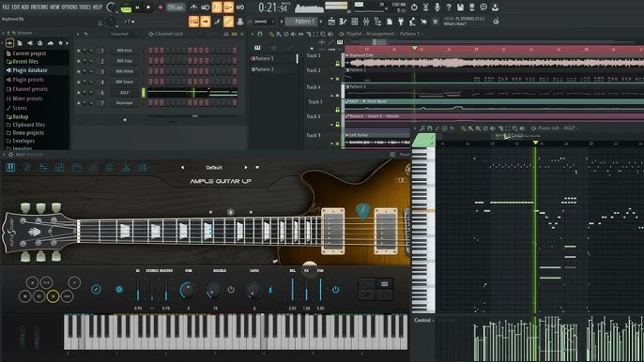Adjust the Ample Guitar DI level slider
The image size is (644, 362).
(138, 290)
